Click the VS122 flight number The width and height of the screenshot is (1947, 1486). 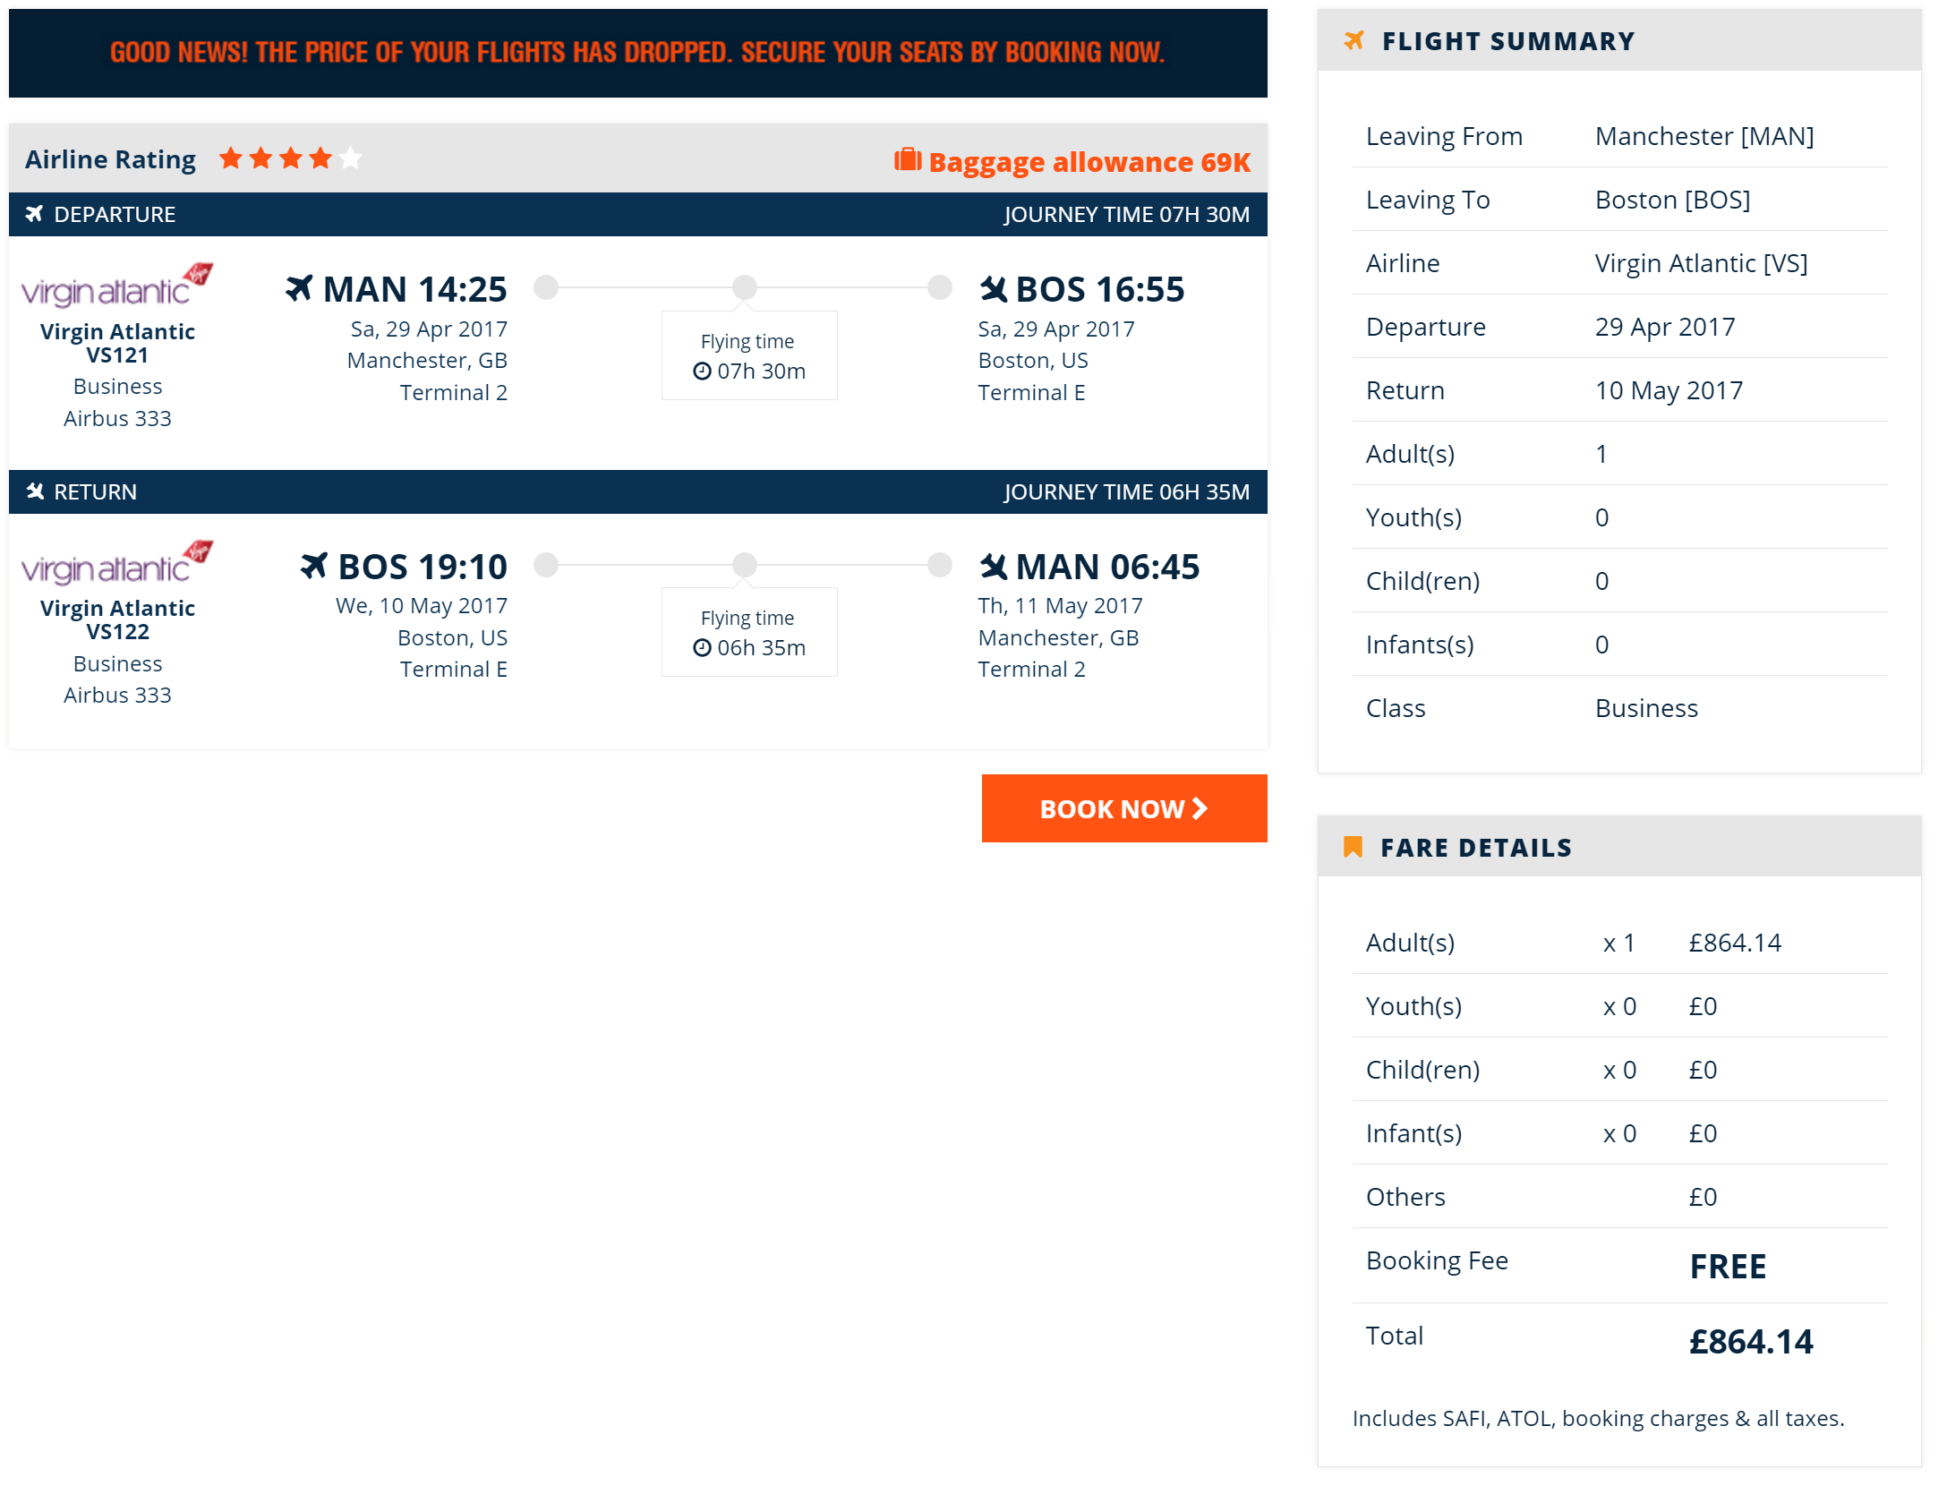(117, 632)
